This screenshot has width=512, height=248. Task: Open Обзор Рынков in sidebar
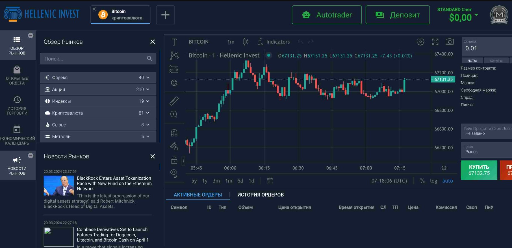17,45
